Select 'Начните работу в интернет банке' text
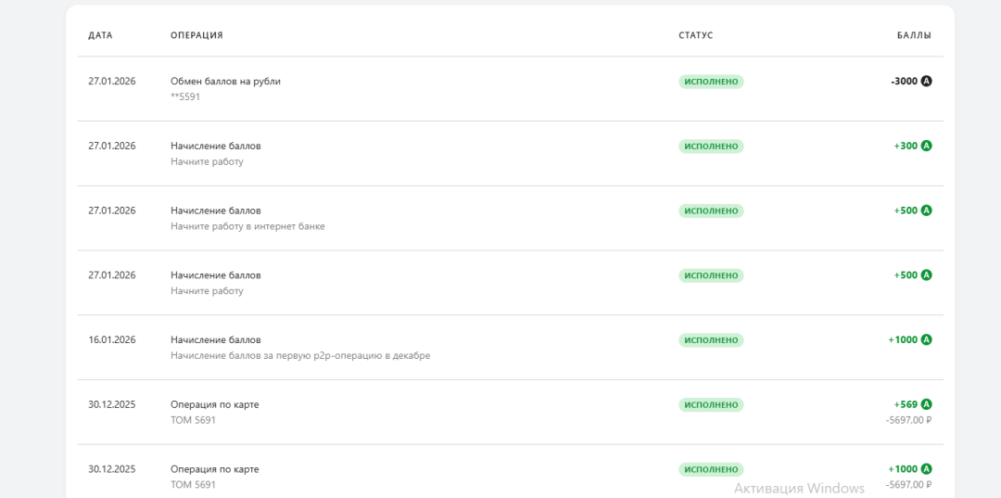Screen dimensions: 1001x498 (247, 226)
